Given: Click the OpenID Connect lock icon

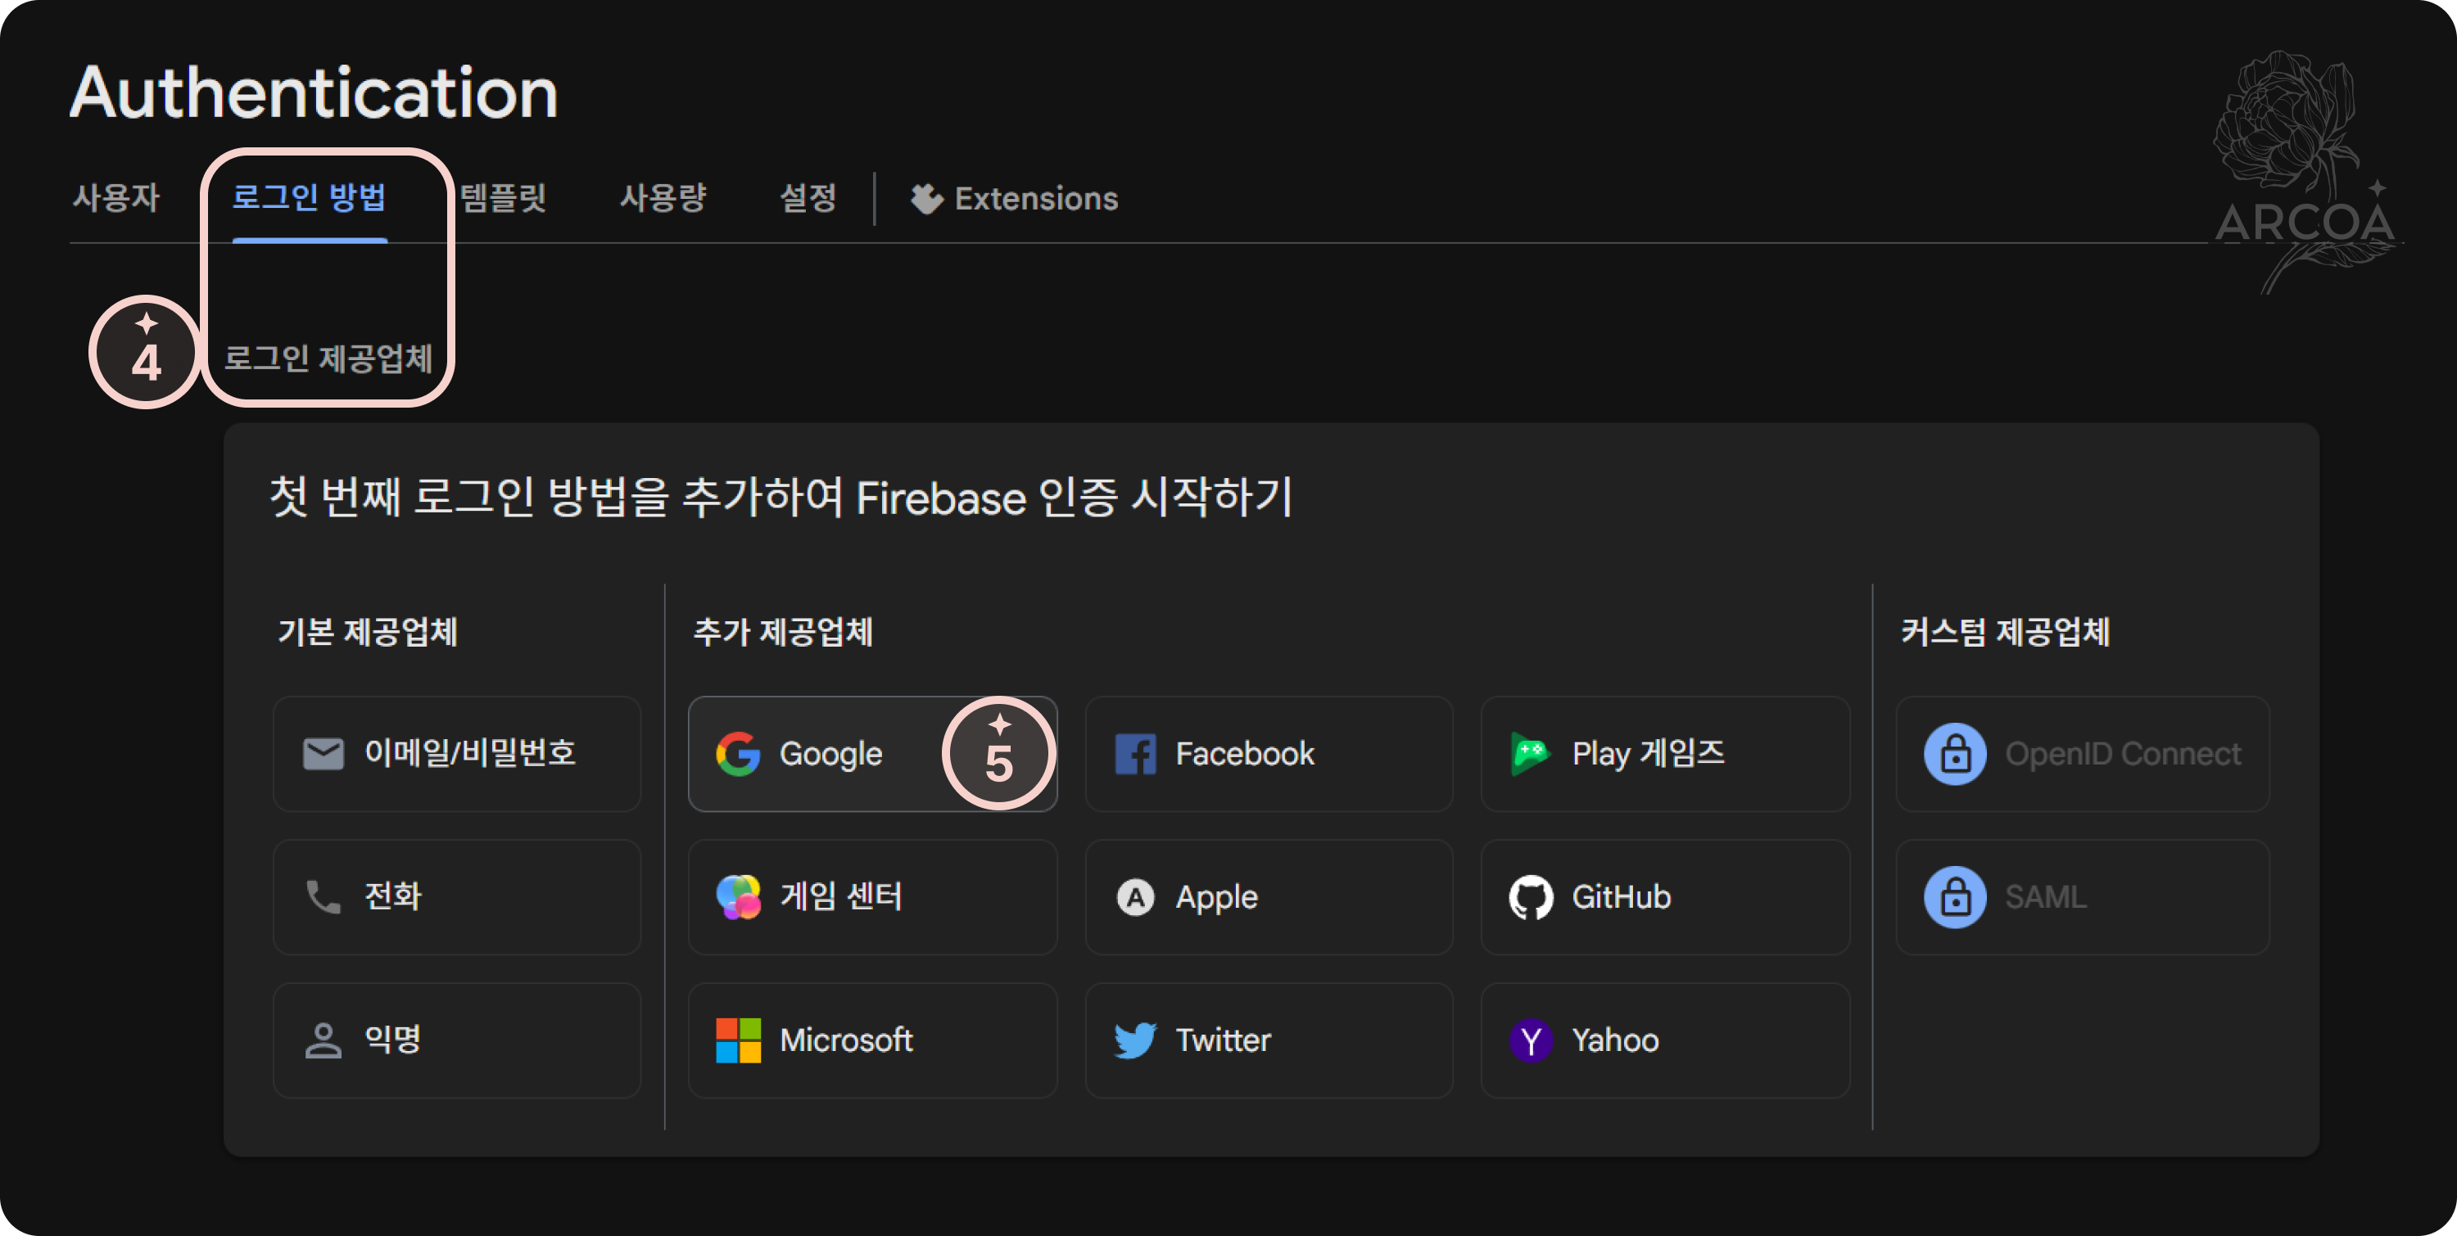Looking at the screenshot, I should [1955, 754].
